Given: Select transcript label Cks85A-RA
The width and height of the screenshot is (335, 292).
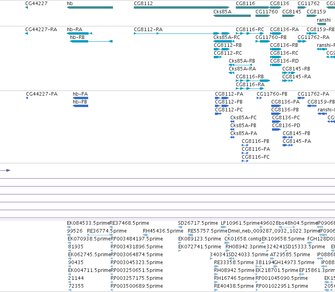Looking at the screenshot, I should tap(242, 69).
